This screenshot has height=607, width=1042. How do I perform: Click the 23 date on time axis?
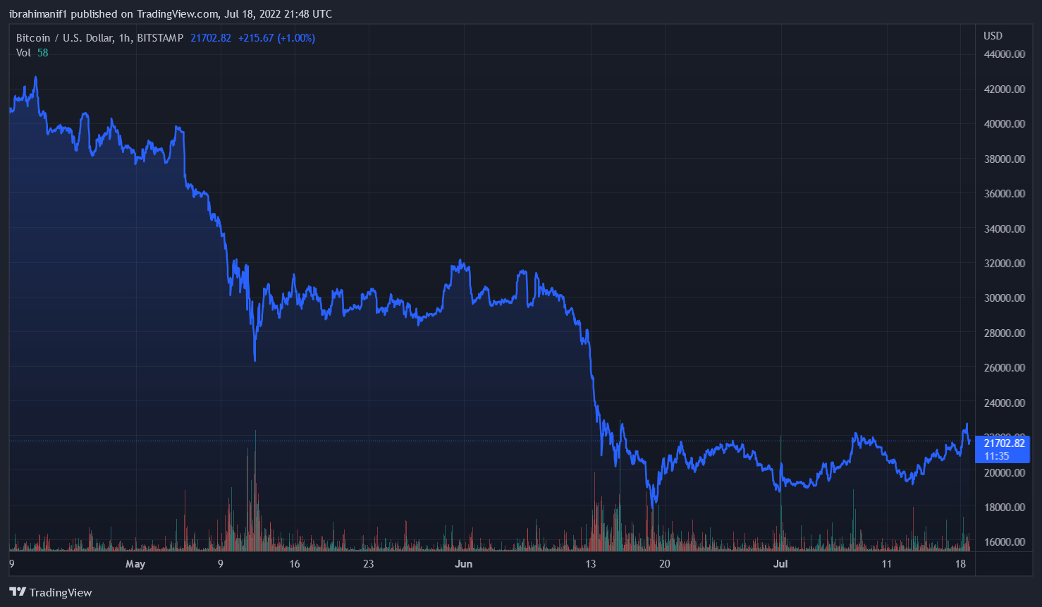368,564
